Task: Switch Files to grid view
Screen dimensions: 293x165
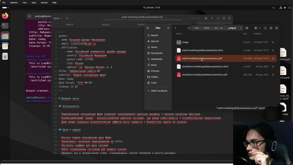Action: [x=255, y=28]
